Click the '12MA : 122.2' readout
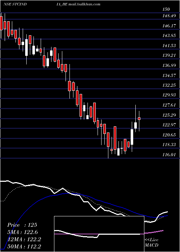Image resolution: width=180 pixels, height=252 pixels. [24, 239]
